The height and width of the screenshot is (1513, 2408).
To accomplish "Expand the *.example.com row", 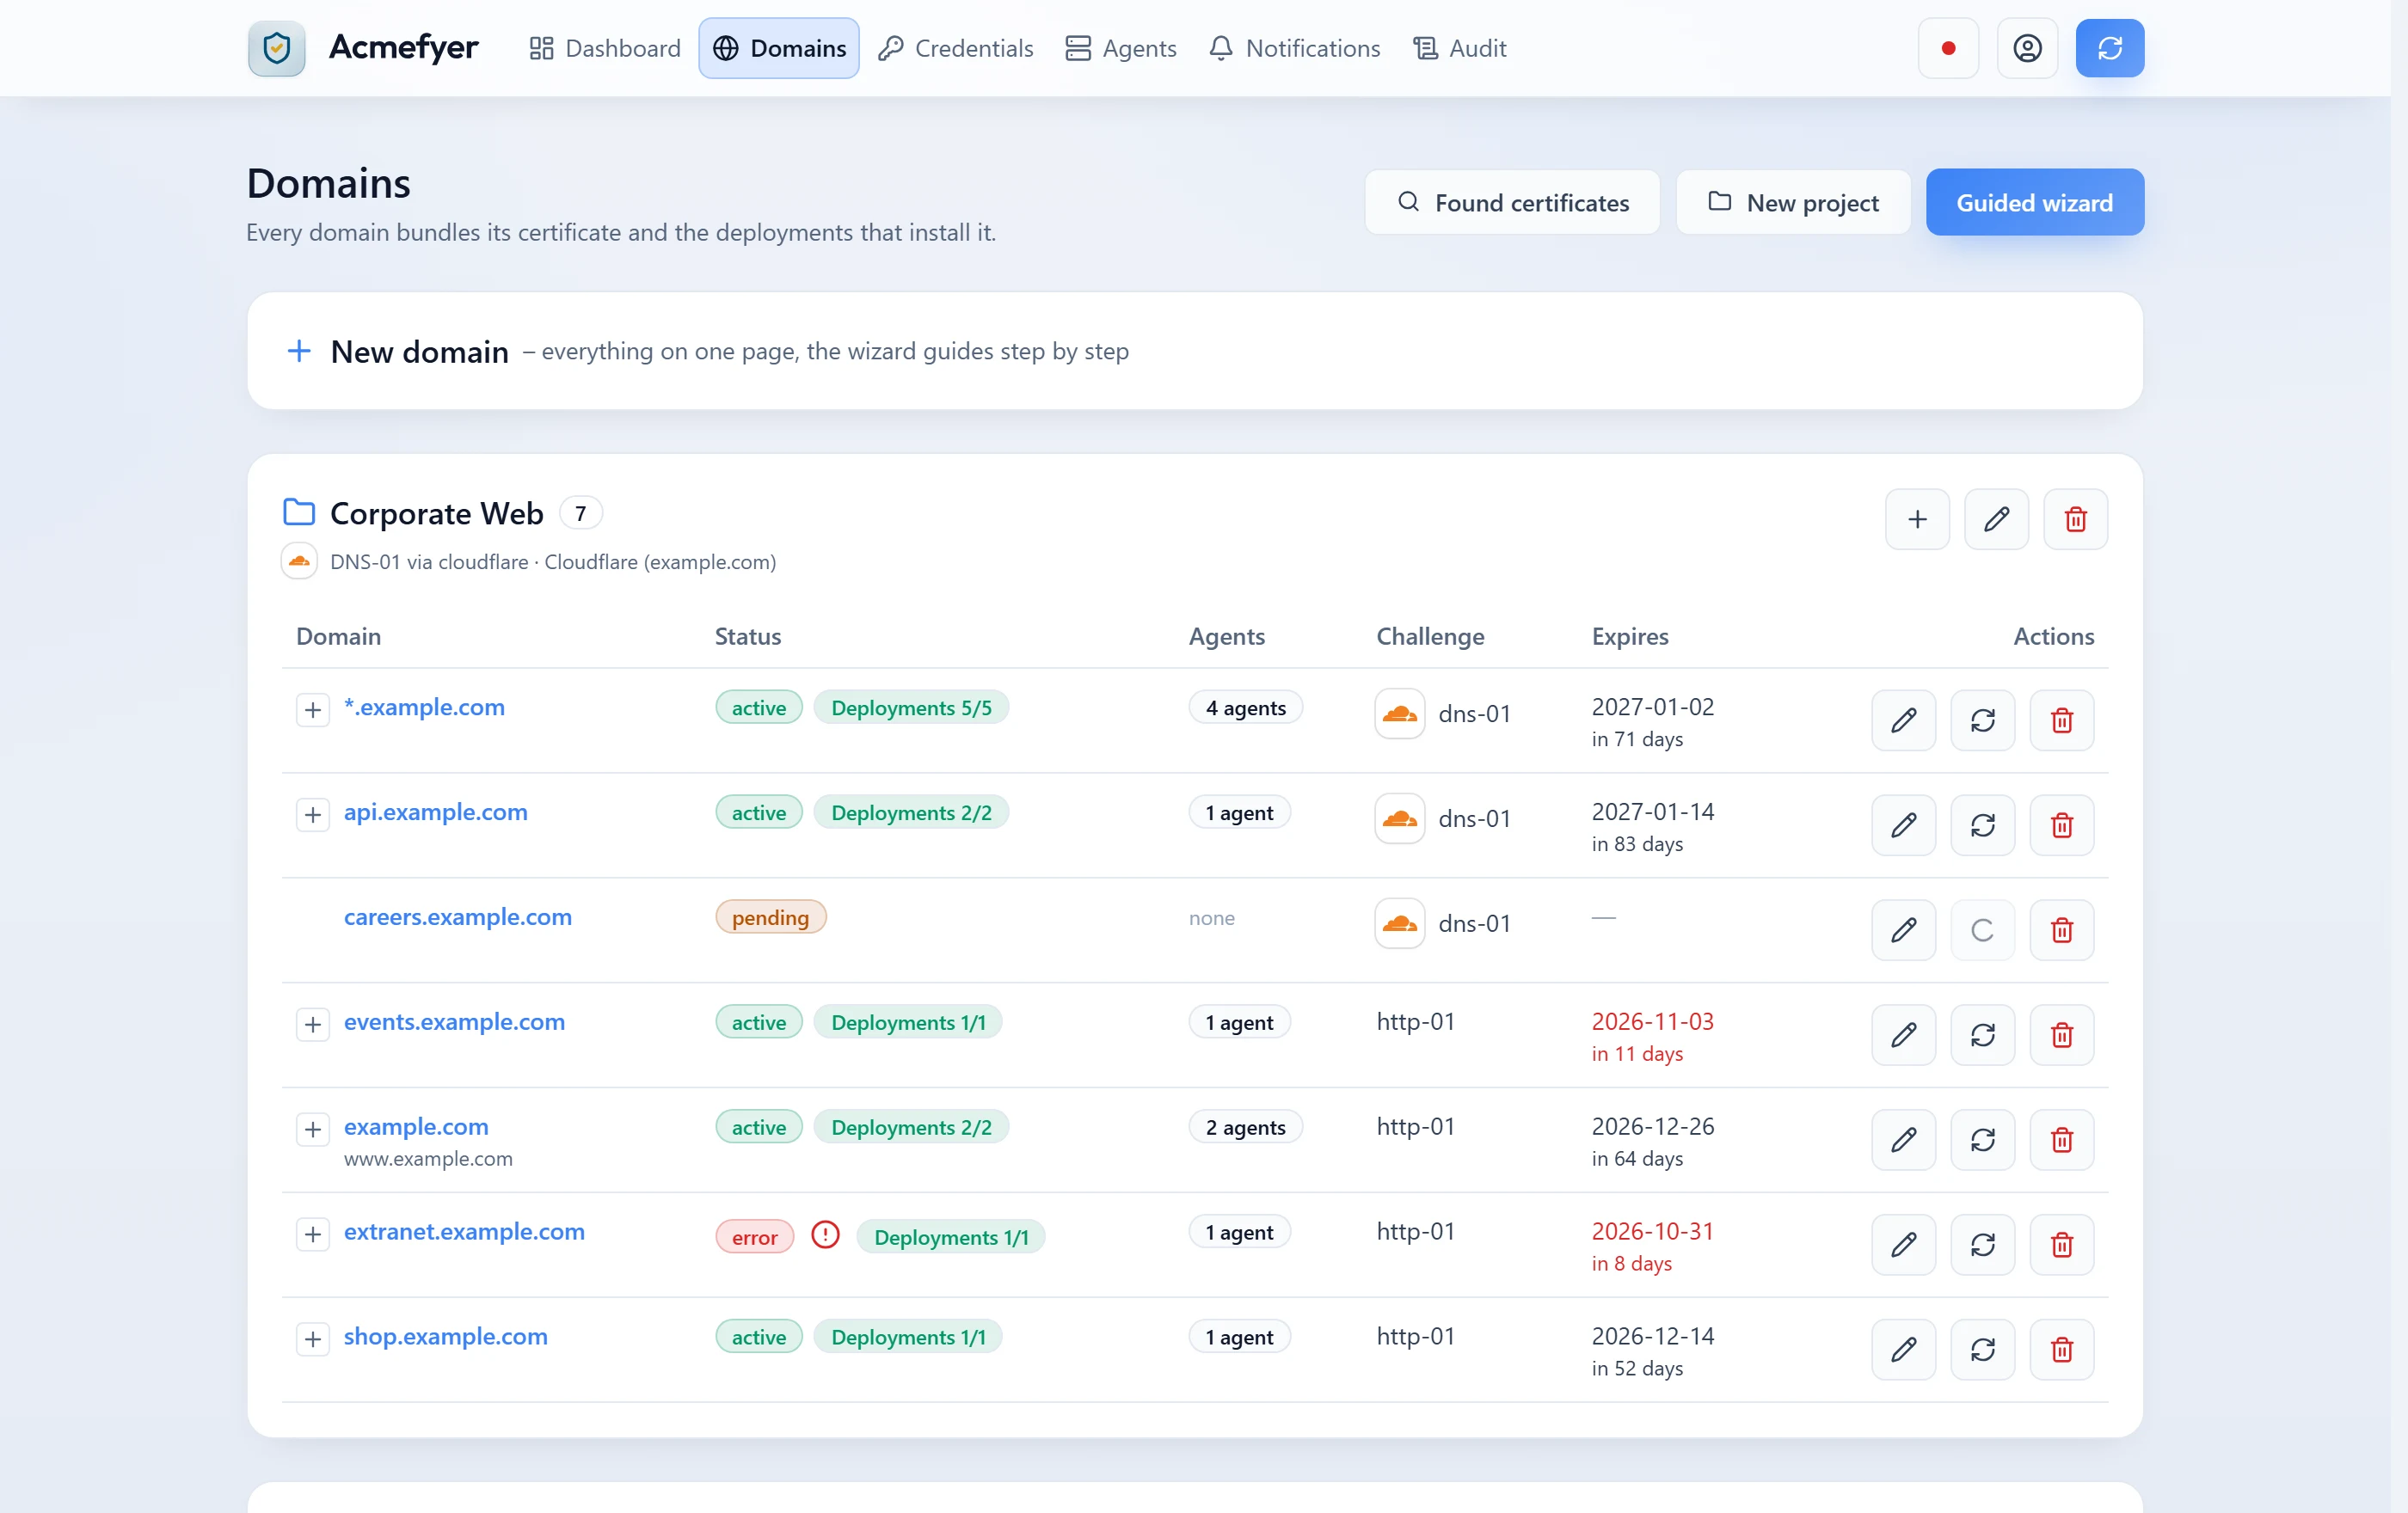I will tap(313, 709).
